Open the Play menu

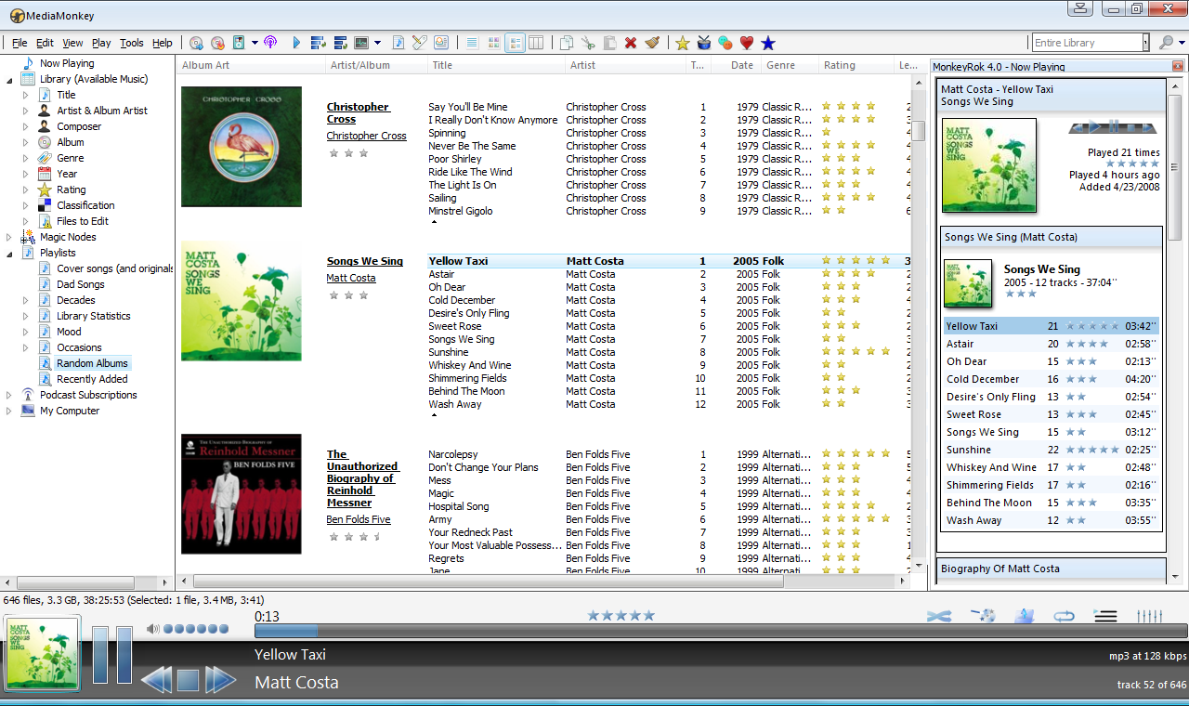point(101,43)
